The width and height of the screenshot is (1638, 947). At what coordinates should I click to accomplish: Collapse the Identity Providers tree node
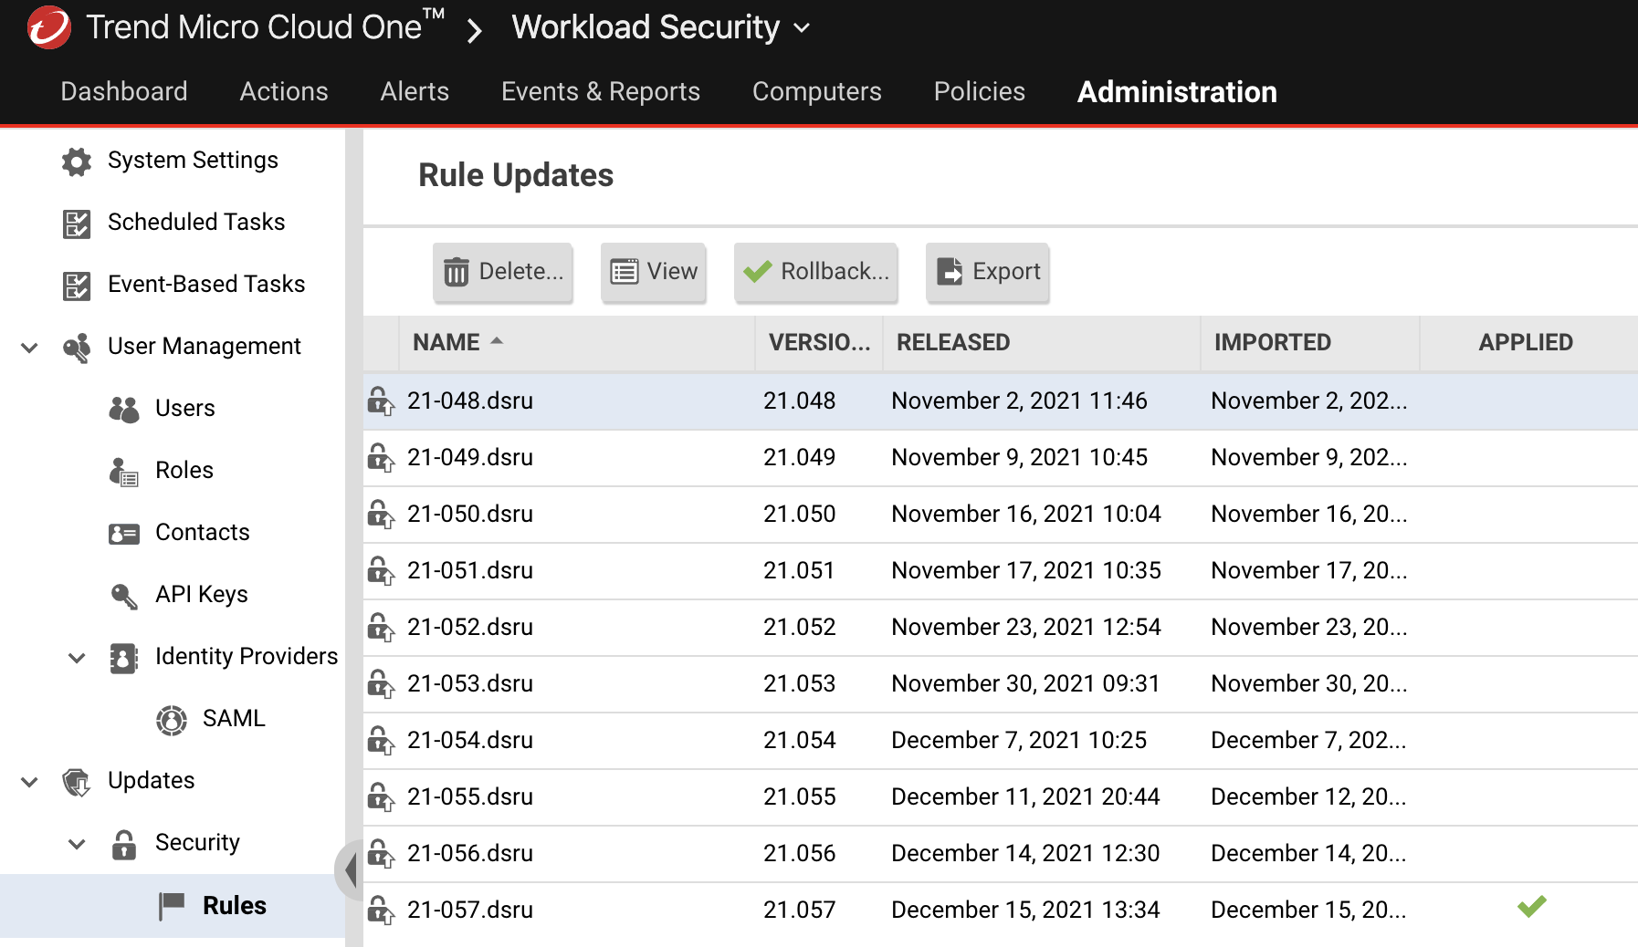[x=78, y=658]
